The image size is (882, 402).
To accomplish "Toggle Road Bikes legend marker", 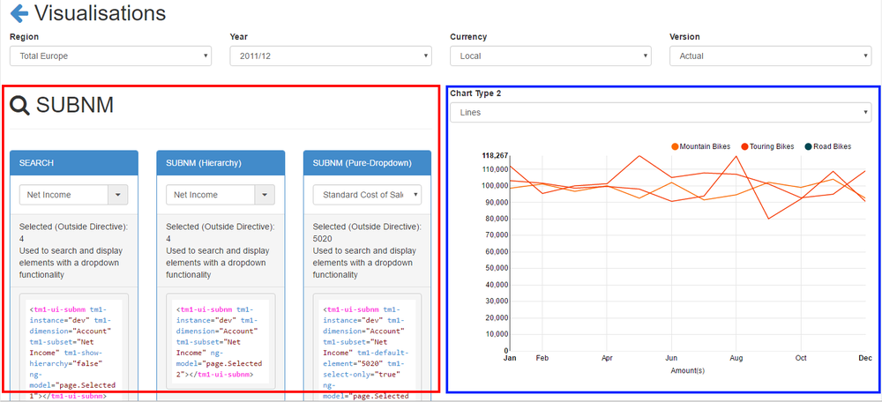I will pos(808,146).
